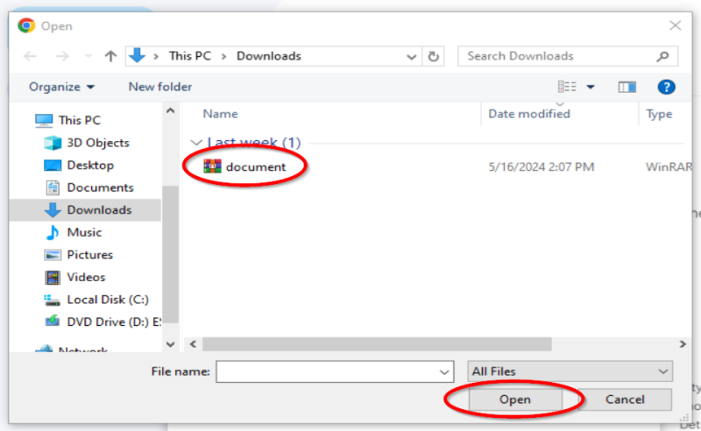Select the Videos film icon

53,277
